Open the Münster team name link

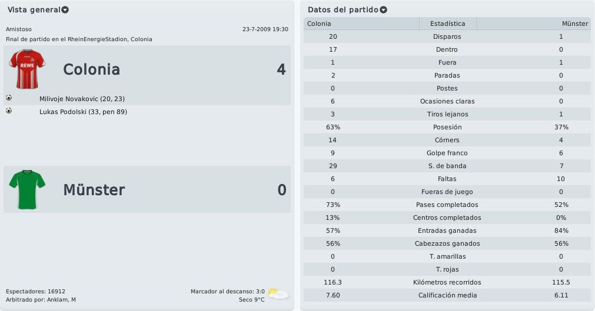click(x=94, y=190)
